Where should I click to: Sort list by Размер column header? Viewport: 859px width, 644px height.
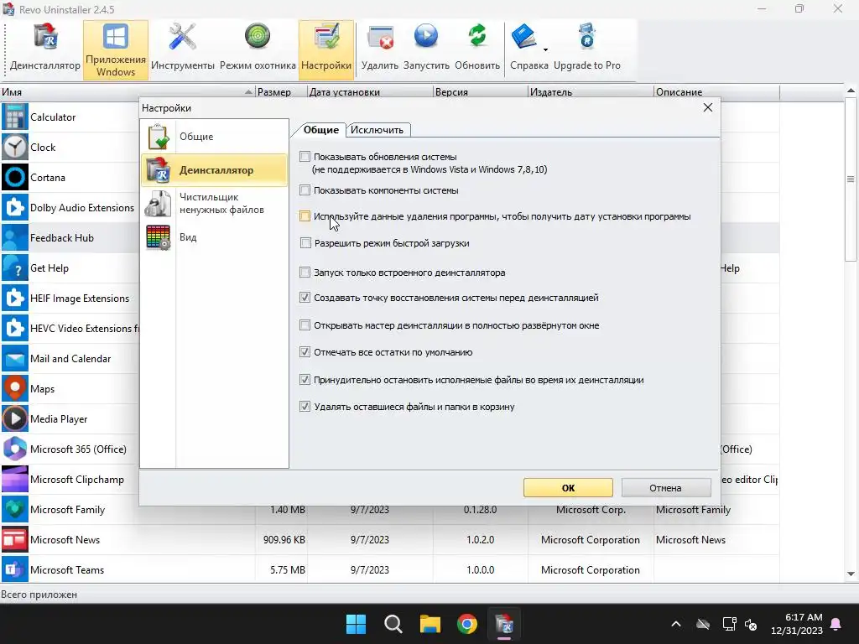pyautogui.click(x=281, y=92)
